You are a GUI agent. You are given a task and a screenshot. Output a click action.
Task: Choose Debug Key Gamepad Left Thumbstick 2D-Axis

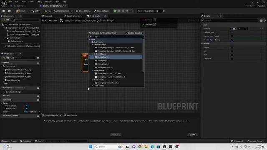click(x=116, y=47)
